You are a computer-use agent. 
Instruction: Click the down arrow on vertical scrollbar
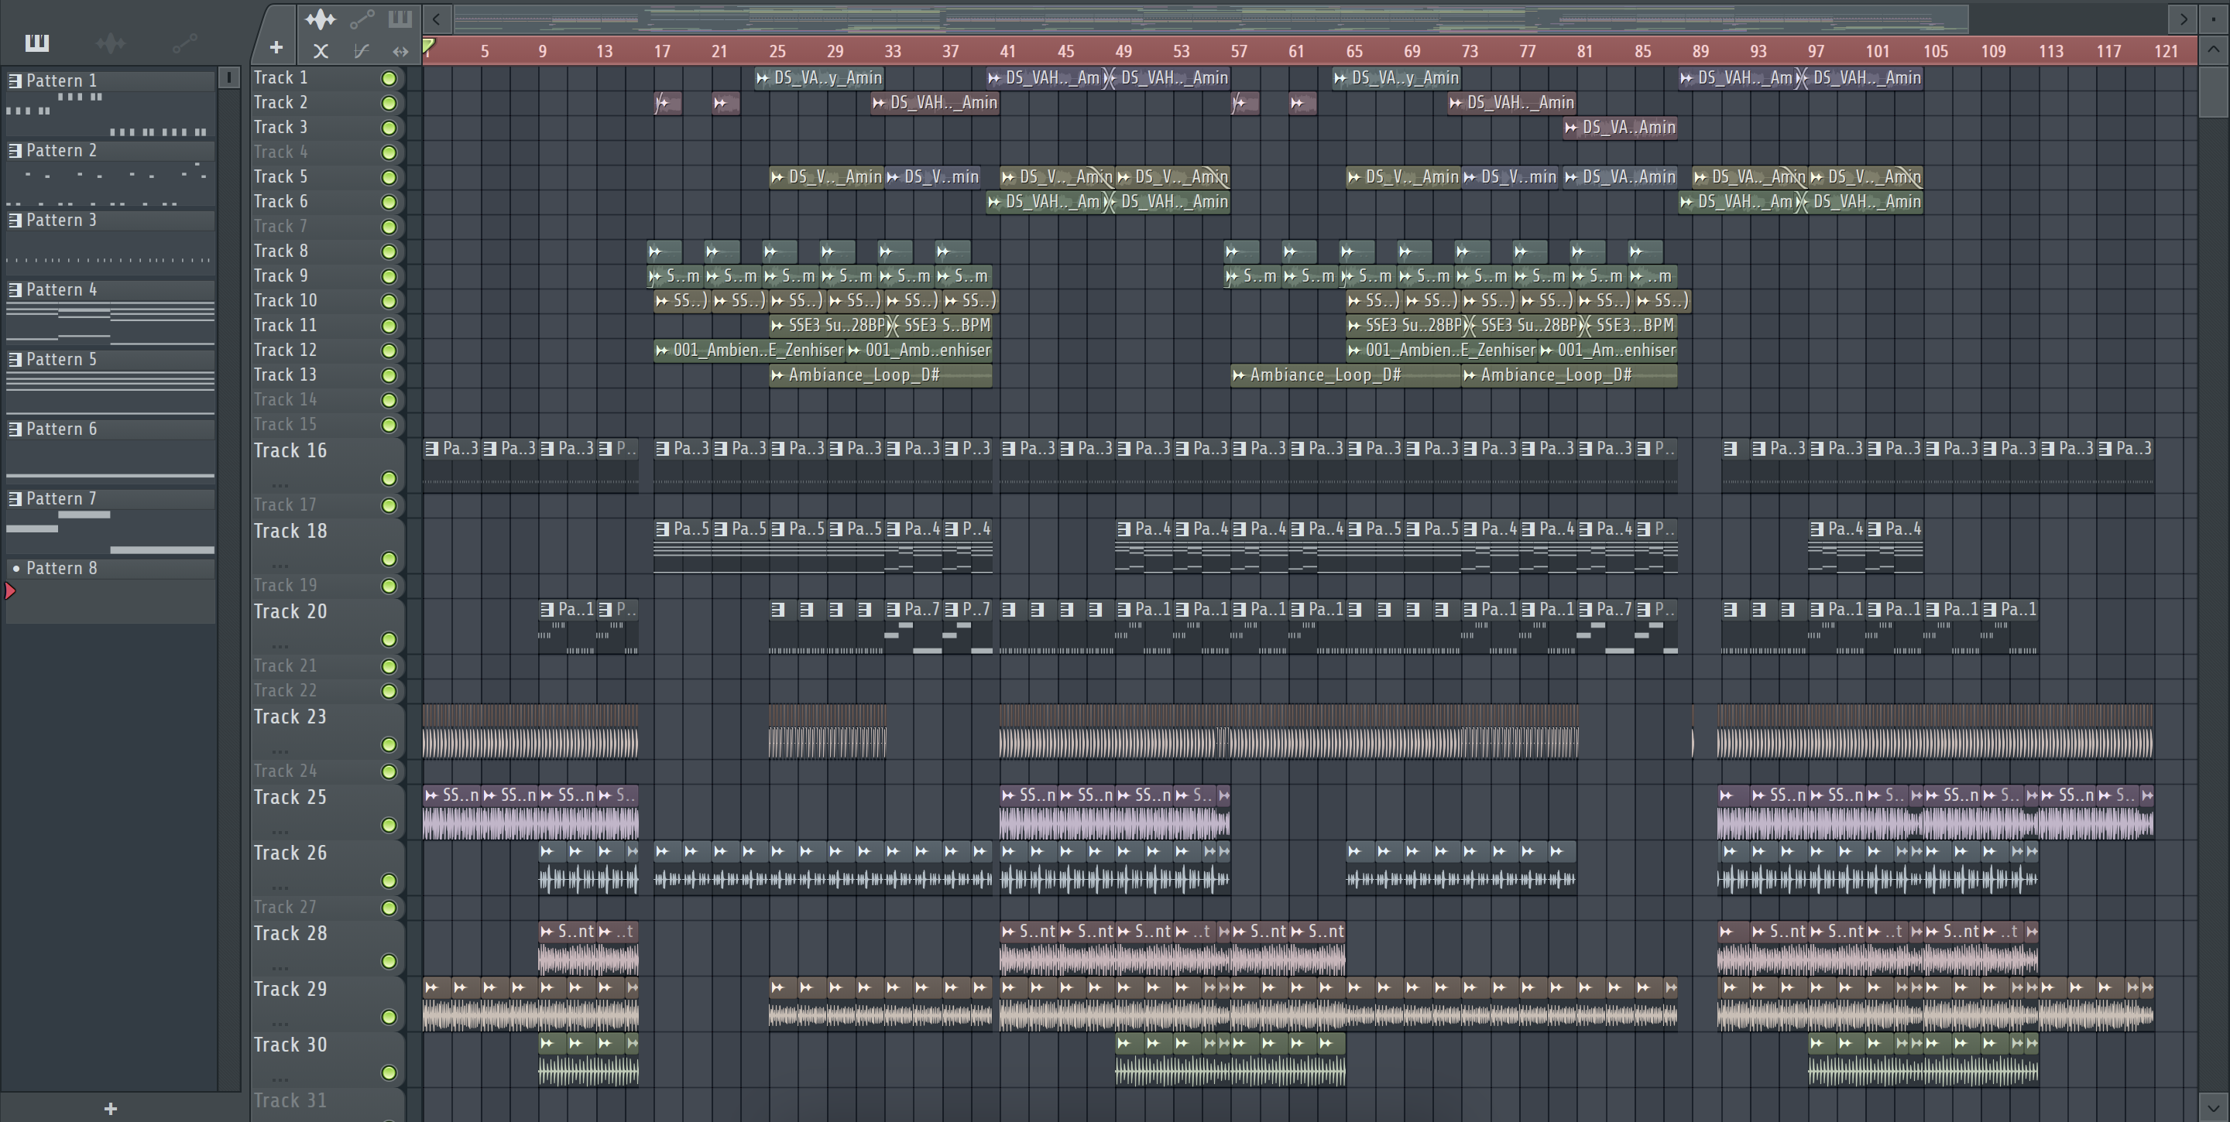tap(2213, 1107)
